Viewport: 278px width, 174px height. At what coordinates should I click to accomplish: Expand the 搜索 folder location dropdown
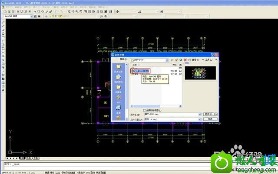pyautogui.click(x=167, y=60)
